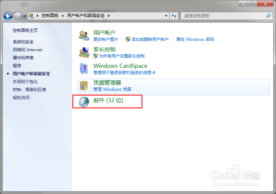The height and width of the screenshot is (194, 276).
Task: Open 控制面板主页 in the sidebar
Action: tap(25, 30)
